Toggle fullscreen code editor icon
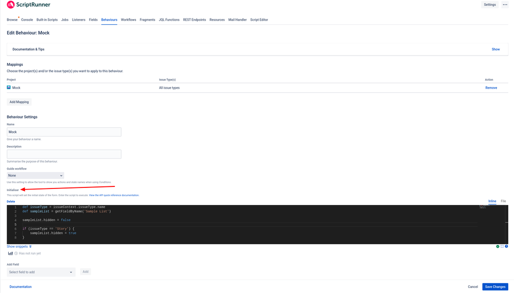This screenshot has width=514, height=293. click(502, 247)
